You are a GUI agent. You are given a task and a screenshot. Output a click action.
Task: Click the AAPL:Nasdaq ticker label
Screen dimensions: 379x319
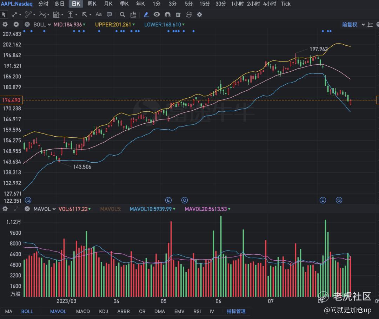point(17,4)
